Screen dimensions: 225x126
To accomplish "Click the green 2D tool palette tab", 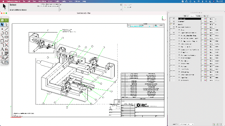I will click(x=2, y=20).
